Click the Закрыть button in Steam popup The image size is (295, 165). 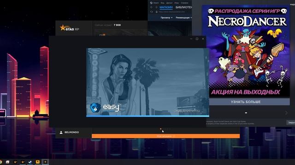291,122
